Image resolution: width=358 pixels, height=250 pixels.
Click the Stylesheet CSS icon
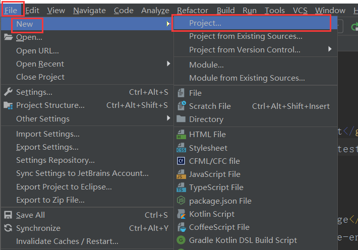(181, 148)
